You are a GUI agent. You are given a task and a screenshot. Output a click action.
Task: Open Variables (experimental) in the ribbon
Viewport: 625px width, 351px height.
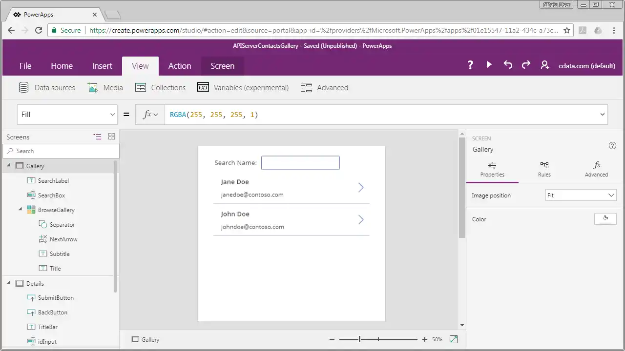(243, 88)
